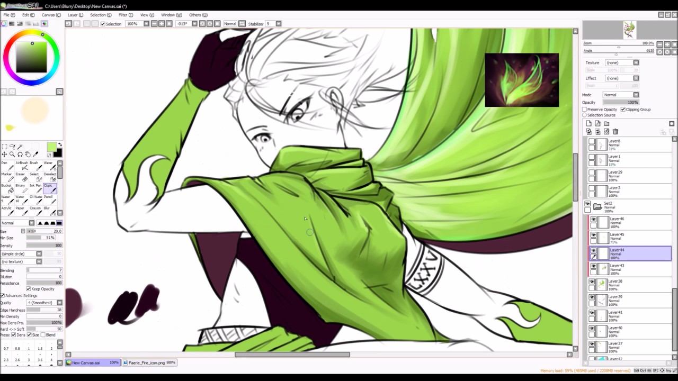Click the zoom-in plus button in navigator
This screenshot has width=678, height=381.
click(x=667, y=44)
